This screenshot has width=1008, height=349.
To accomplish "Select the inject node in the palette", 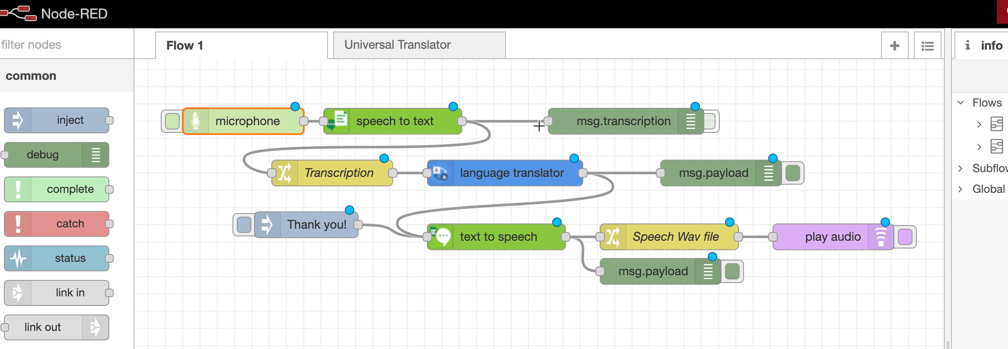I will [57, 120].
